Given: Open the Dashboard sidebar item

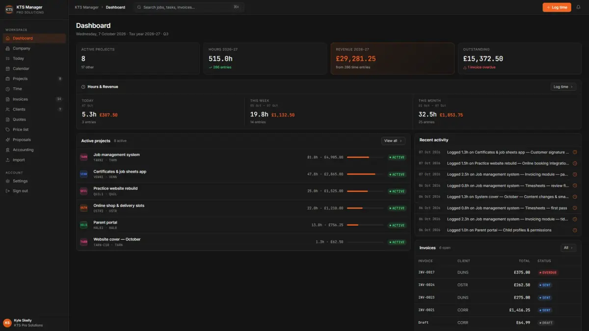Looking at the screenshot, I should pyautogui.click(x=34, y=38).
